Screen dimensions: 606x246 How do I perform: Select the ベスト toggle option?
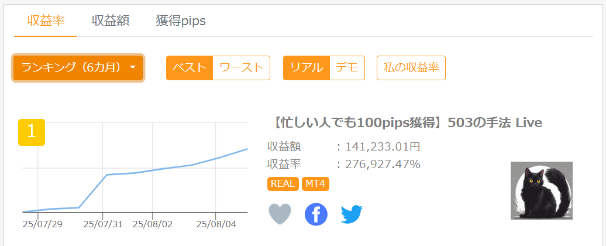pos(190,68)
